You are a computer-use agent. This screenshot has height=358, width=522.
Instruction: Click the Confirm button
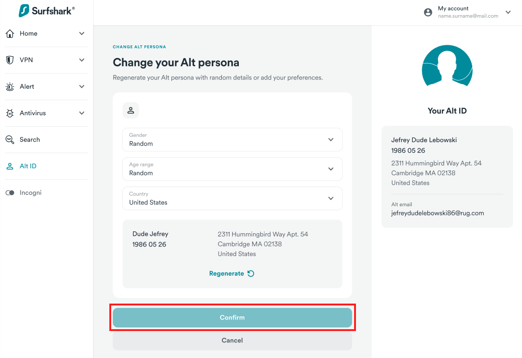pos(232,317)
